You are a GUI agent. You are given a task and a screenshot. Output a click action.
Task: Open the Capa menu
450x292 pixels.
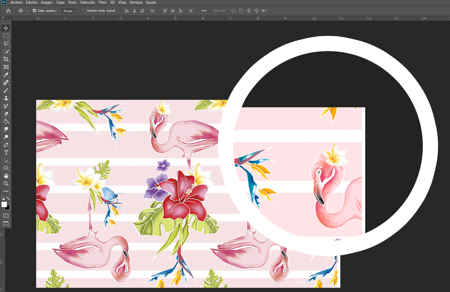coord(60,2)
